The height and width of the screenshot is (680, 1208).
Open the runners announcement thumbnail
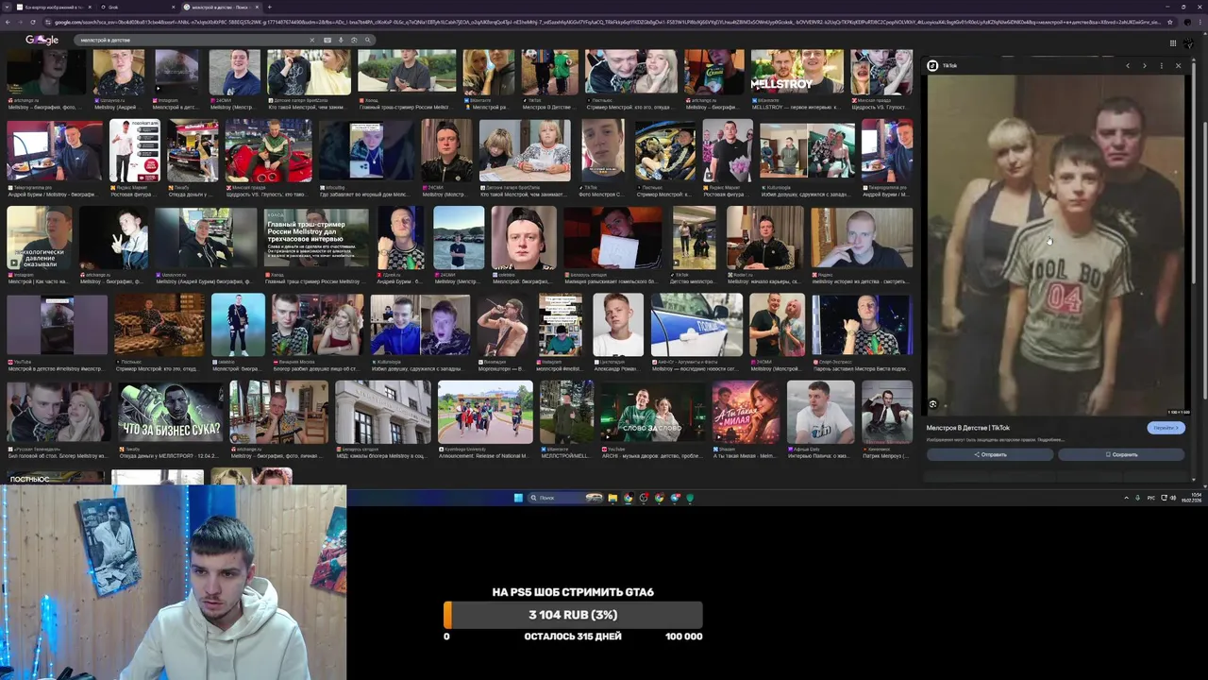tap(485, 412)
